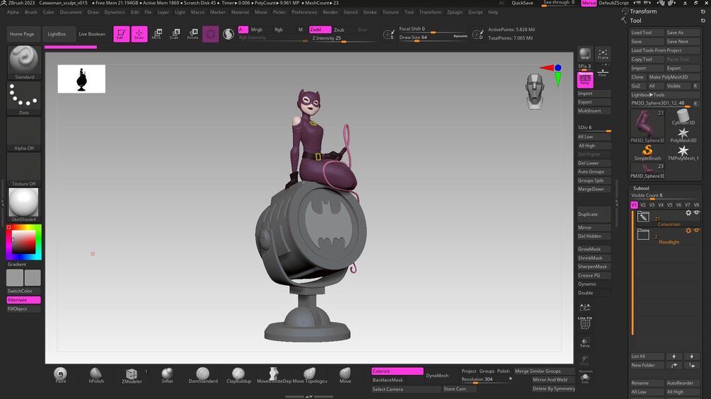Click the head camera orientation gizmo
711x399 pixels.
coord(535,91)
